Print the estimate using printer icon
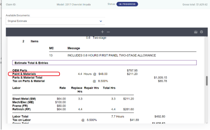This screenshot has width=210, height=130. click(x=201, y=32)
